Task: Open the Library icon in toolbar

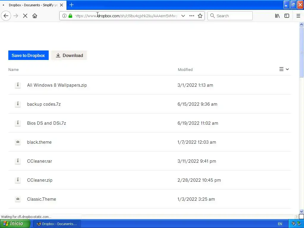Action: click(x=277, y=16)
